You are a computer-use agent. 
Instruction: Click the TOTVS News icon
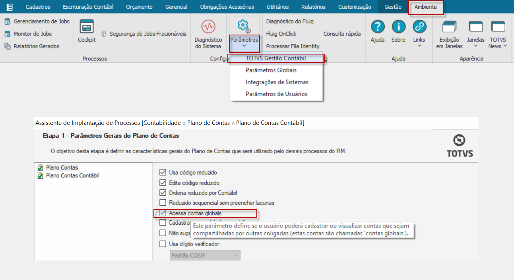[498, 27]
